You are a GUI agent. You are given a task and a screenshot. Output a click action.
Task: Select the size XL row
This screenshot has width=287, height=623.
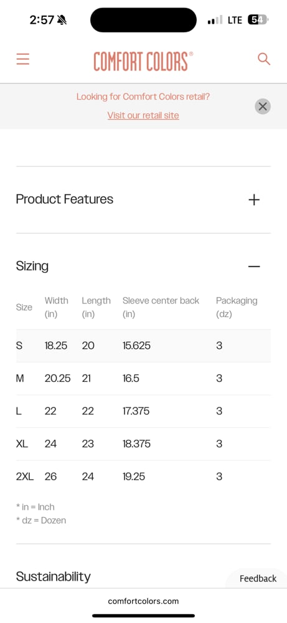tap(143, 444)
